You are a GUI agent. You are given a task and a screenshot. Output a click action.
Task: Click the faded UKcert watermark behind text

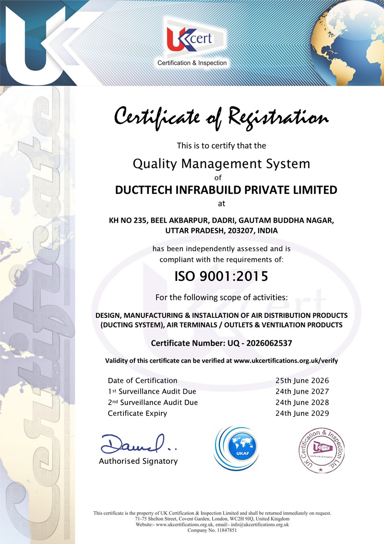[226, 312]
